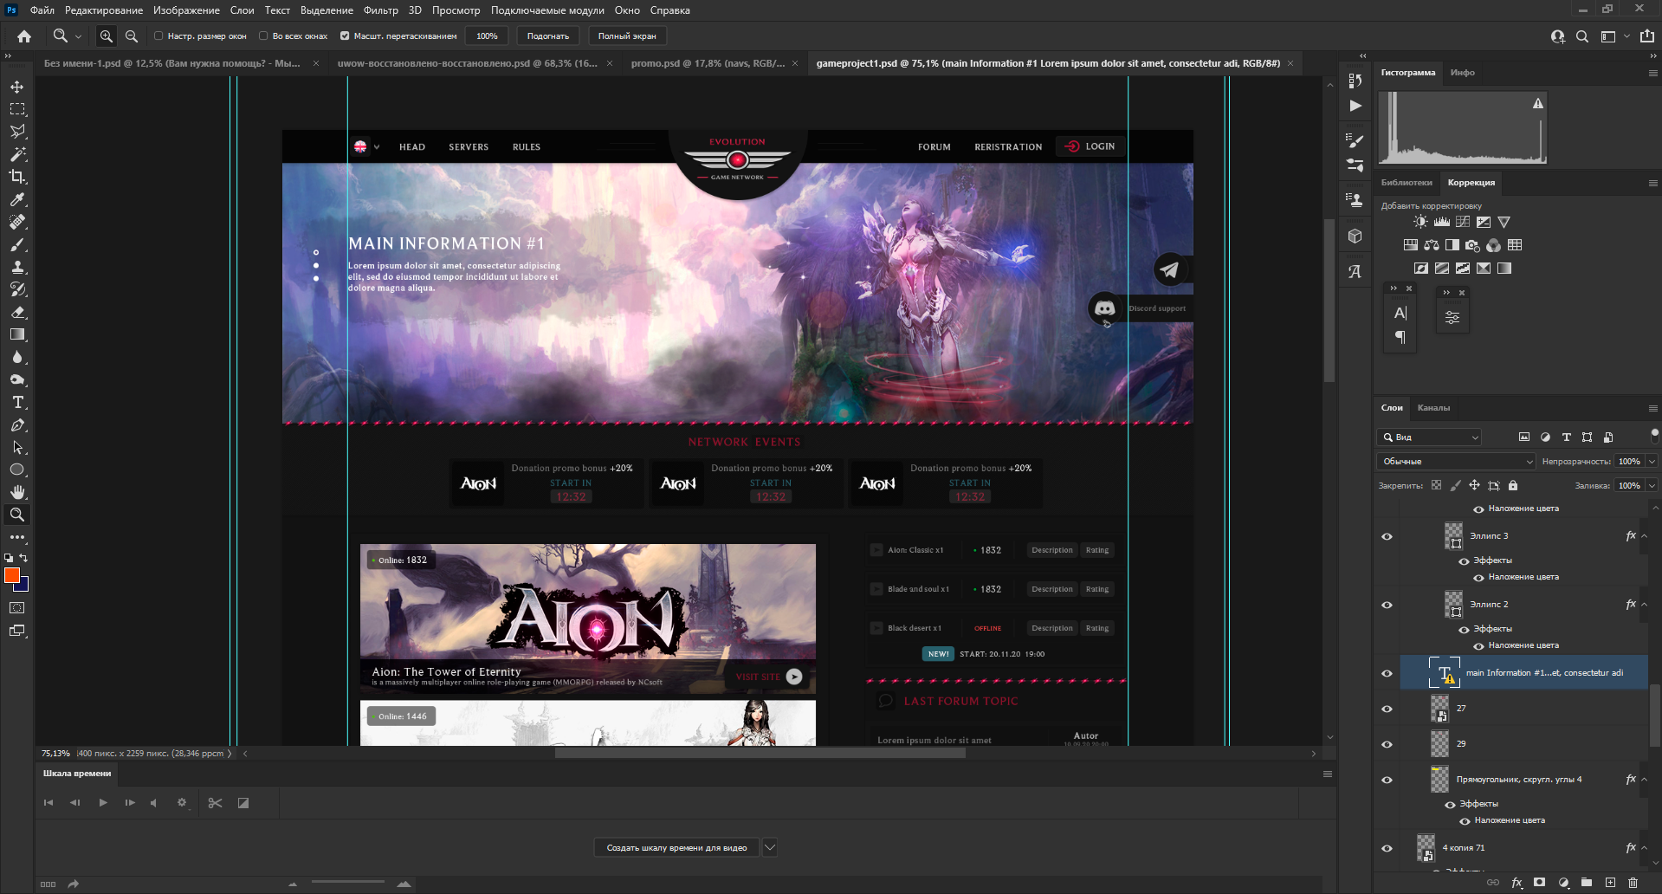Select the Clone Stamp tool
Viewport: 1662px width, 894px height.
tap(17, 267)
